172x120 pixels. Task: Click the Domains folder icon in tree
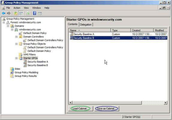[x=12, y=26]
